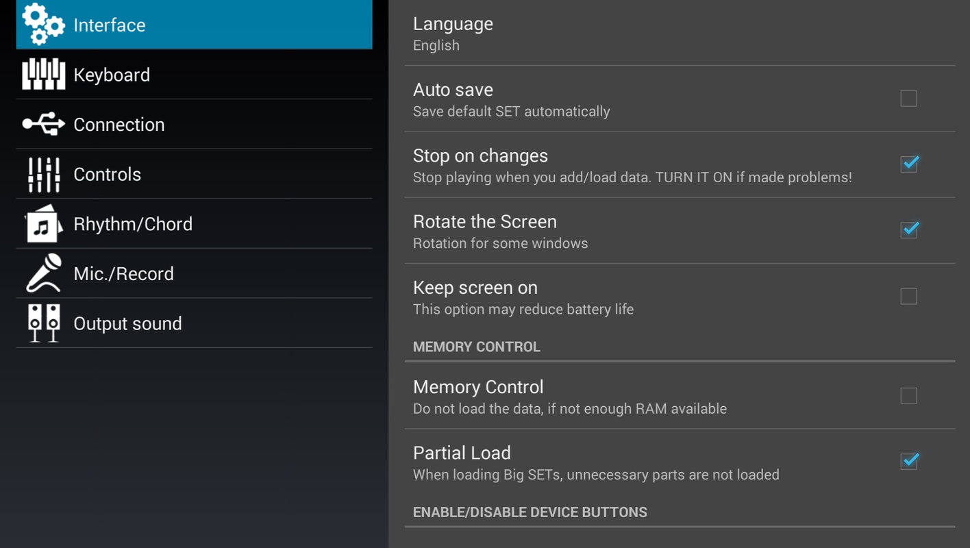
Task: Click the microphone Mic./Record icon
Action: point(43,273)
